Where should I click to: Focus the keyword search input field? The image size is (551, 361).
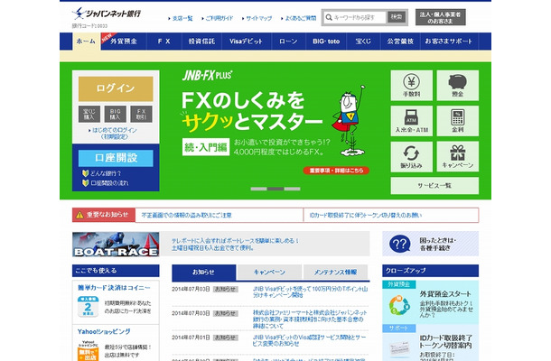pos(355,17)
